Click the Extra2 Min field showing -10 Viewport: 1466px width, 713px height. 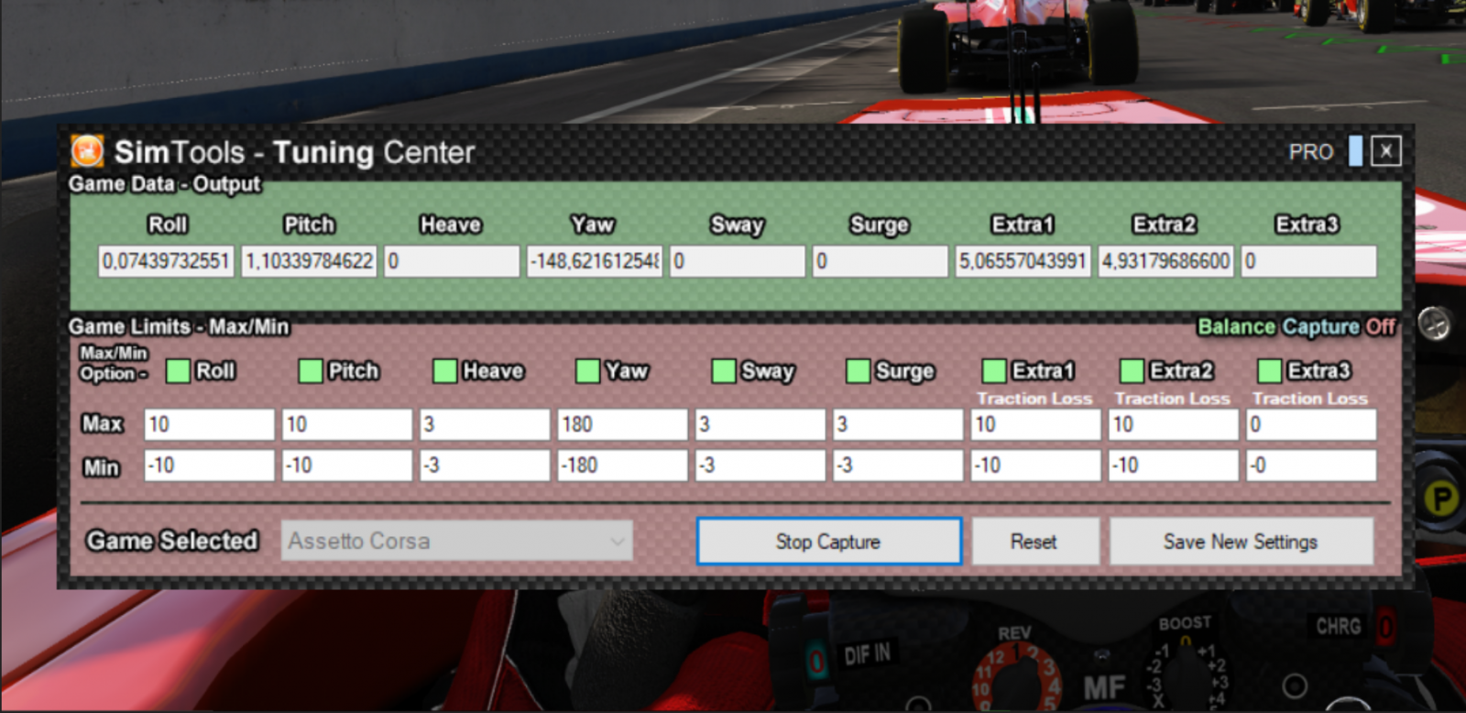1174,466
